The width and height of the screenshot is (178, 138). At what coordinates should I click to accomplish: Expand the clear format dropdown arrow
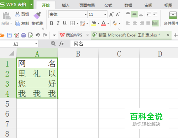pos(119,23)
